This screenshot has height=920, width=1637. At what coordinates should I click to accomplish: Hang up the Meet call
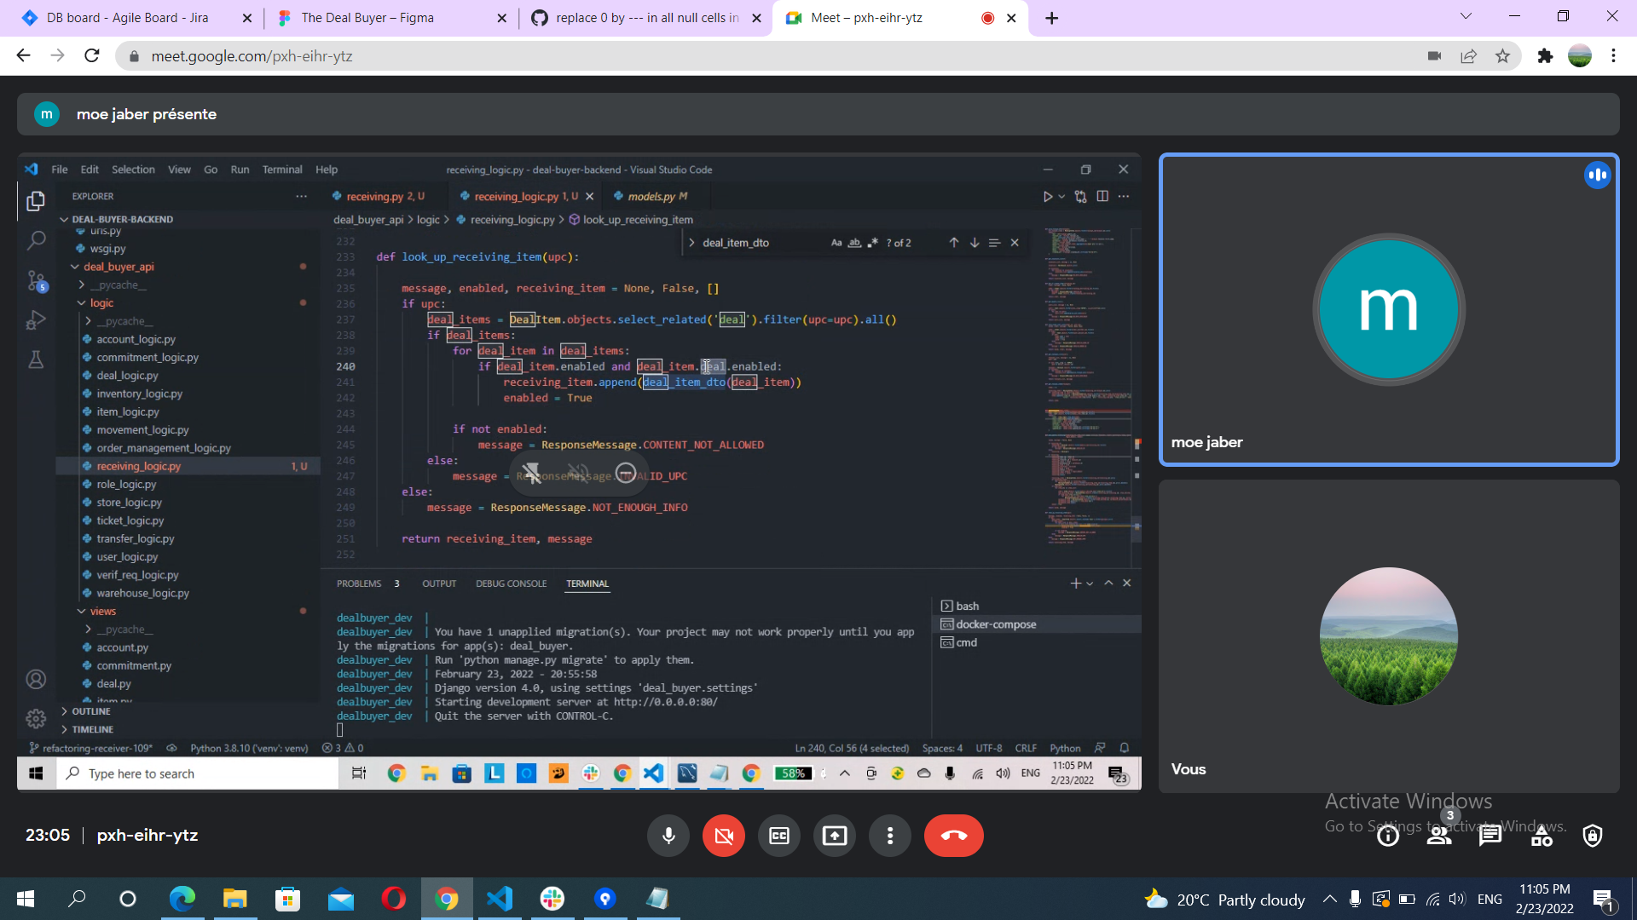click(x=953, y=836)
